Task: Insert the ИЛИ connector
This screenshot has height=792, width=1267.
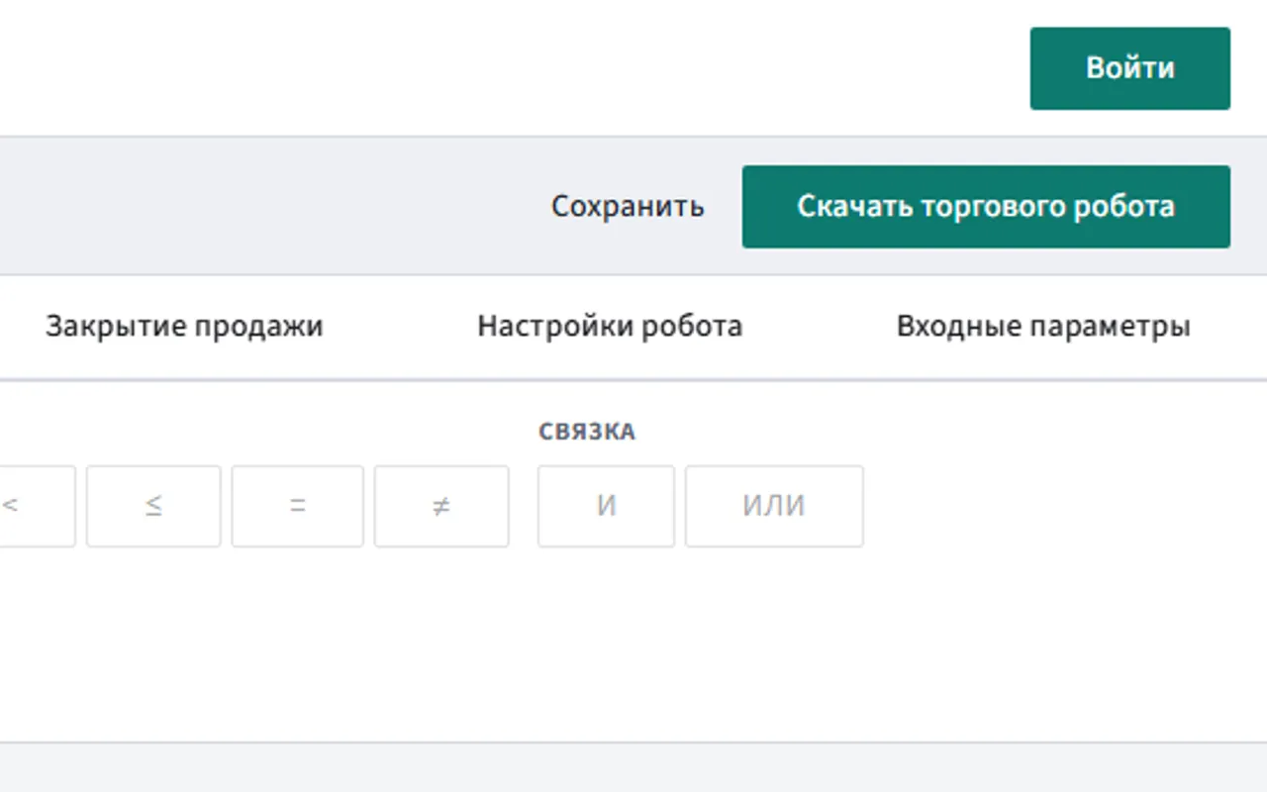Action: tap(774, 506)
